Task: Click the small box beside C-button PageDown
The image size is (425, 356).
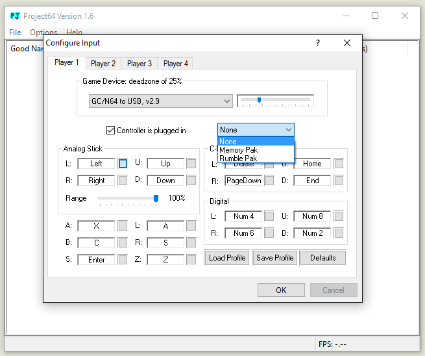Action: point(269,181)
